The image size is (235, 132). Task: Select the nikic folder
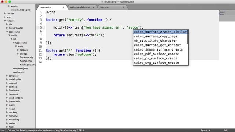point(11,127)
